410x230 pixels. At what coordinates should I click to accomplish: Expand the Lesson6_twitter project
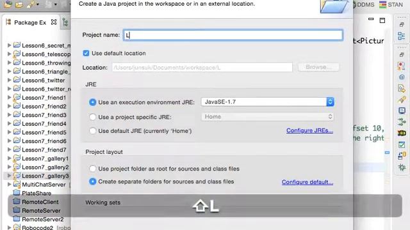(x=9, y=80)
